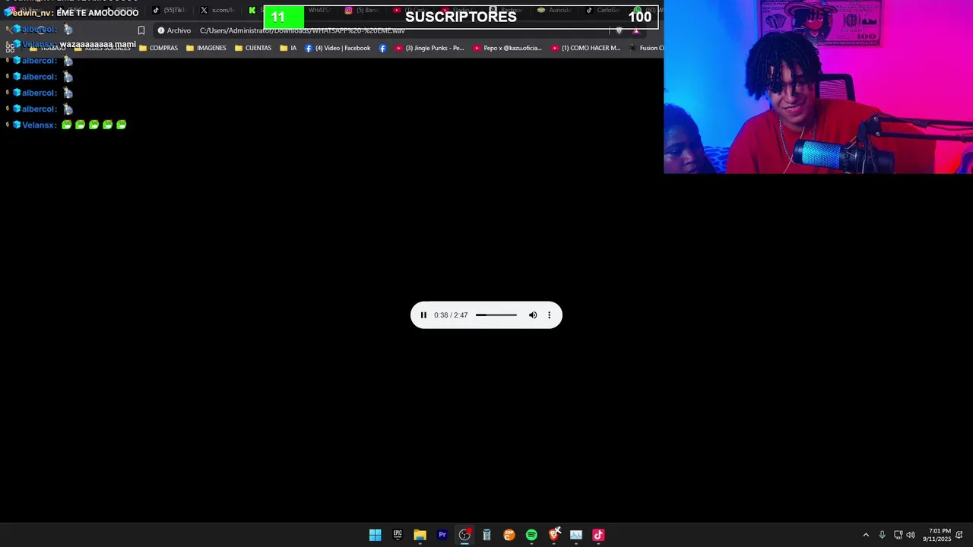Open the clock showing 7:01 PM
Screen dimensions: 973x547
point(937,535)
